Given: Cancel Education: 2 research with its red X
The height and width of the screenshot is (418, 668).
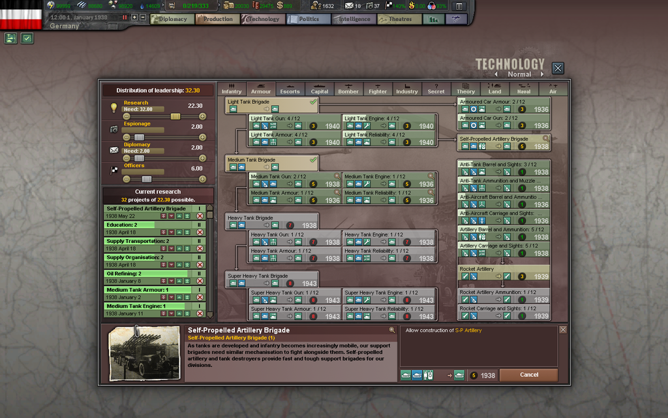Looking at the screenshot, I should (x=200, y=232).
